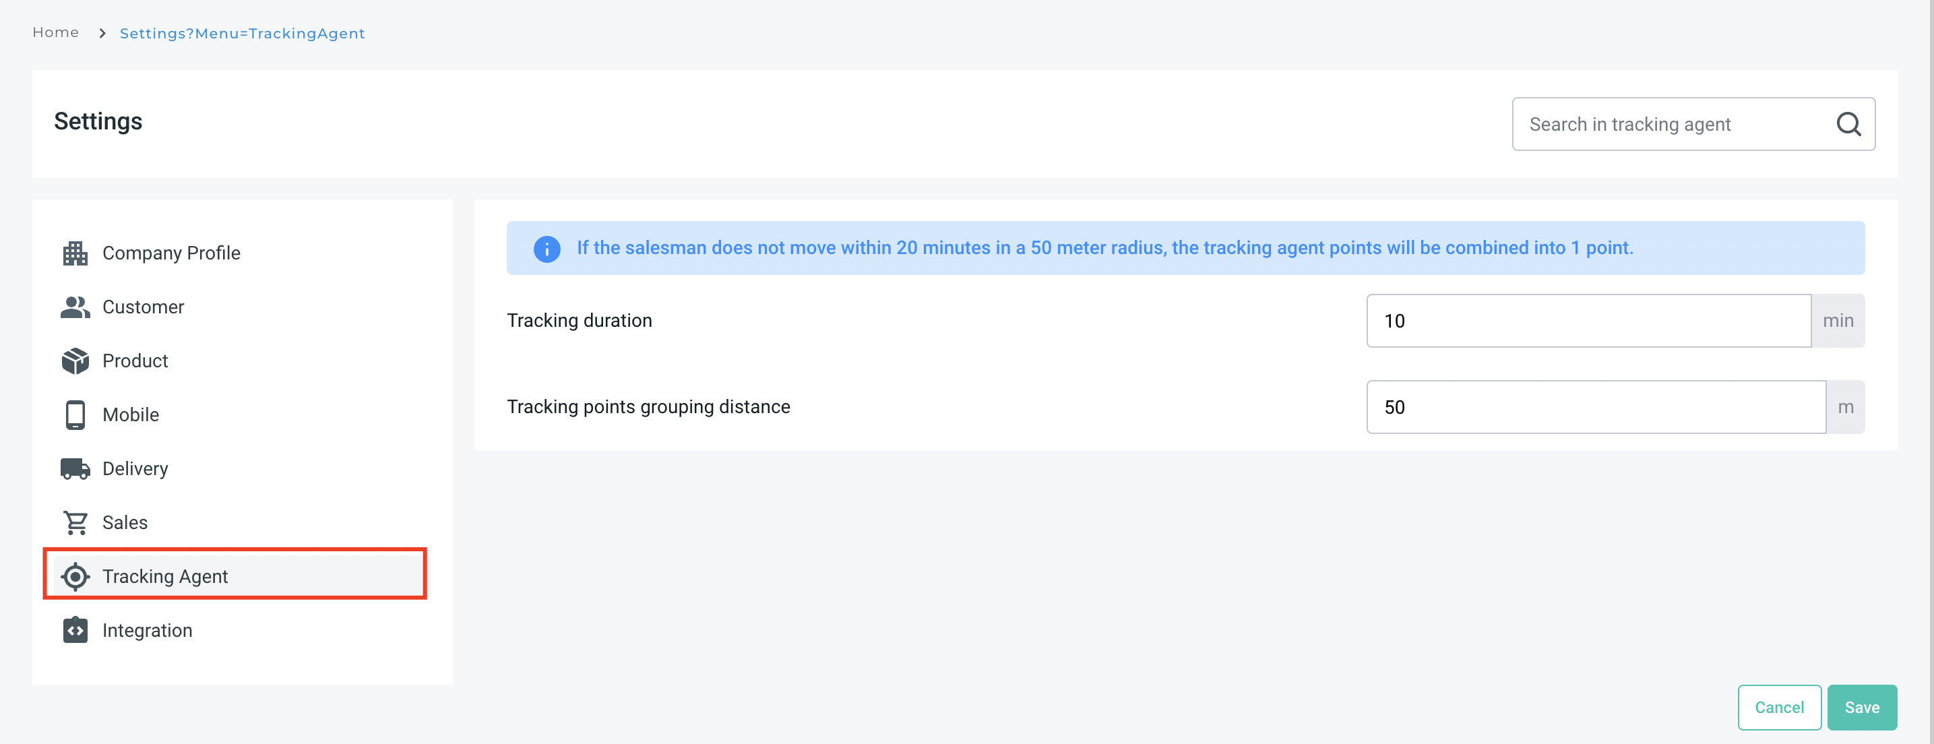Click the Tracking Agent target icon

(75, 577)
